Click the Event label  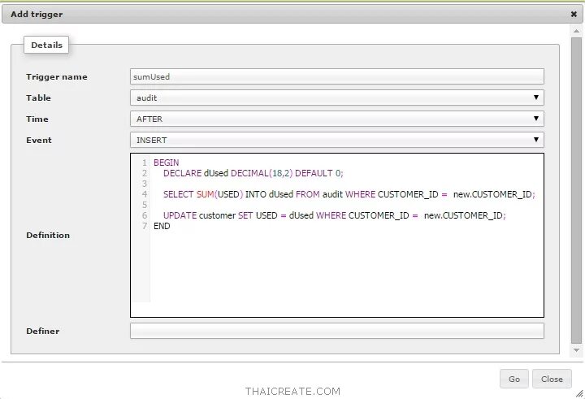tap(39, 140)
